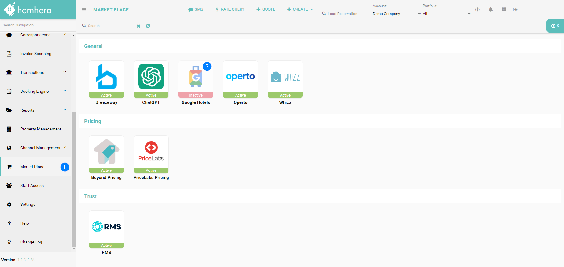Screen dimensions: 564x267
Task: Toggle the hamburger sidebar menu
Action: pyautogui.click(x=84, y=10)
